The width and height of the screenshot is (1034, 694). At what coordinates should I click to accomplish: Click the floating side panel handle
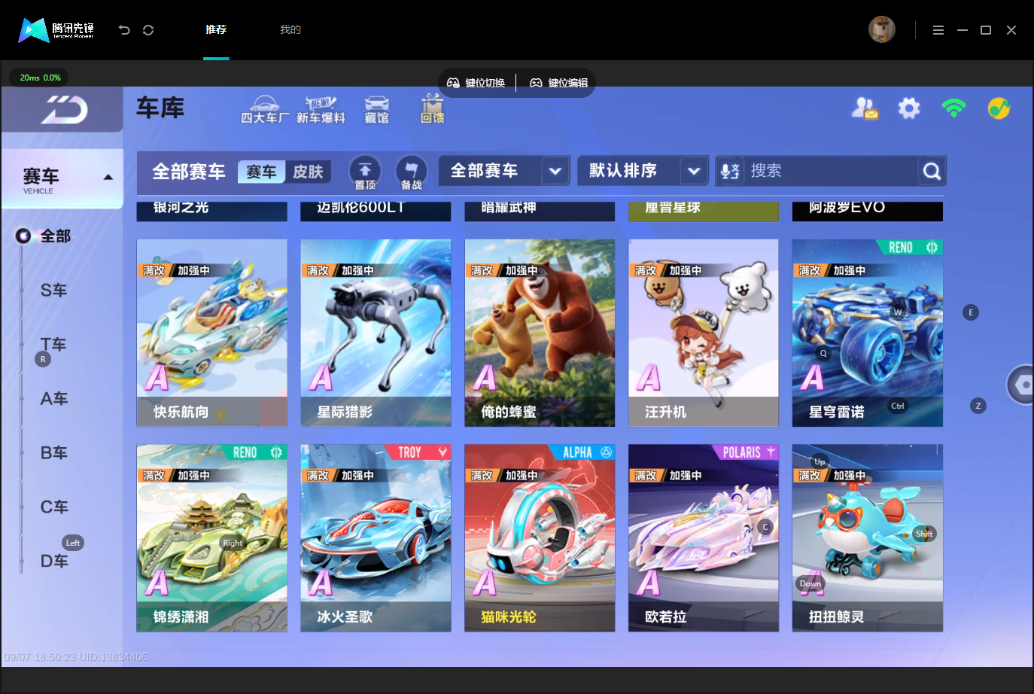click(x=1021, y=385)
